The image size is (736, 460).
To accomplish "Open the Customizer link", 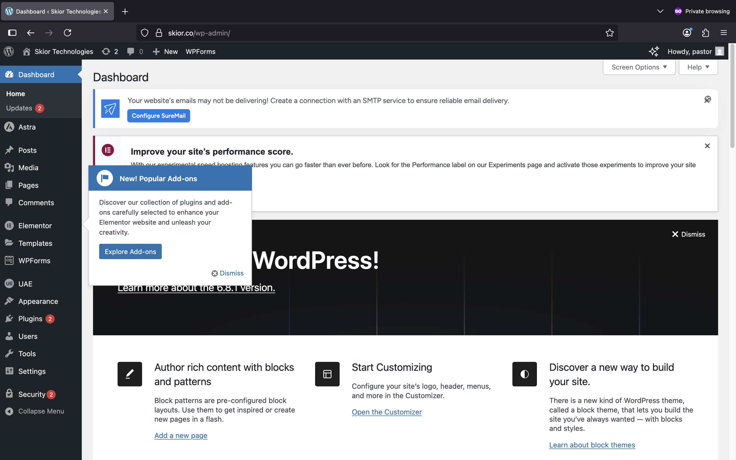I will pyautogui.click(x=387, y=412).
